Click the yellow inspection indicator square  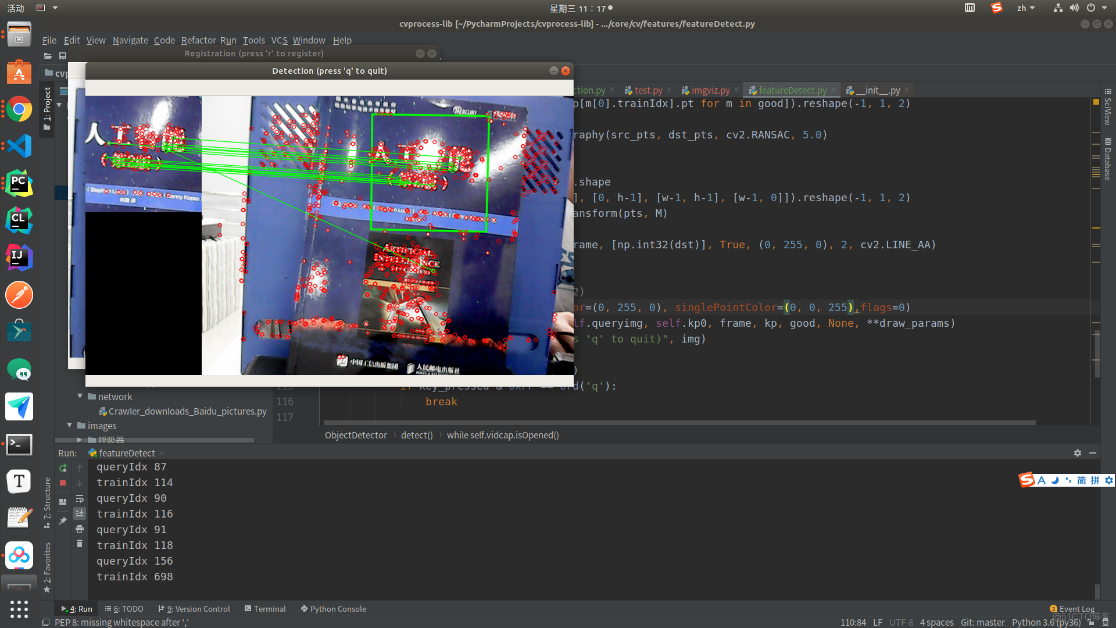pyautogui.click(x=1096, y=102)
